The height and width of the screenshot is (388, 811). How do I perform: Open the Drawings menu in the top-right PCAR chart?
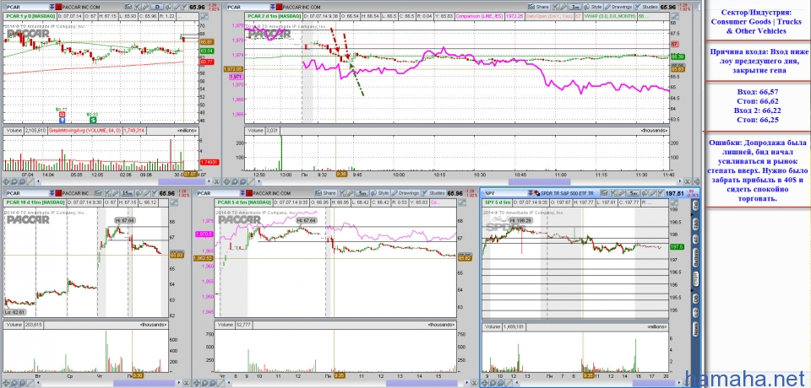coord(618,7)
